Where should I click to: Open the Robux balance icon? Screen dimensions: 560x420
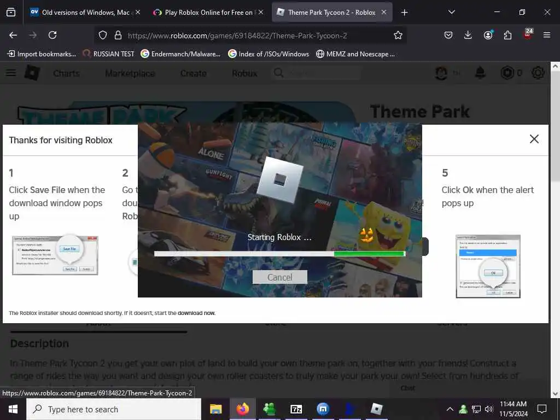click(507, 73)
